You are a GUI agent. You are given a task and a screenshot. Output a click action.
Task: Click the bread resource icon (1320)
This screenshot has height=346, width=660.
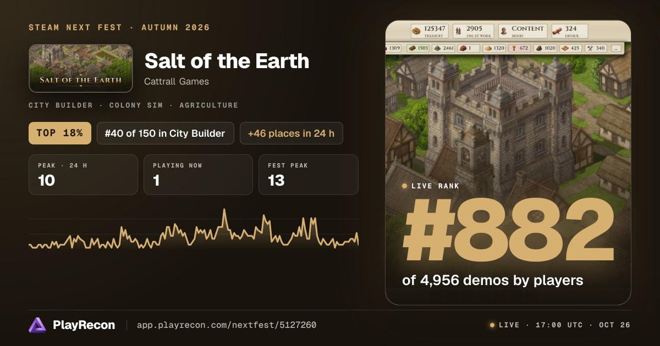pyautogui.click(x=487, y=48)
